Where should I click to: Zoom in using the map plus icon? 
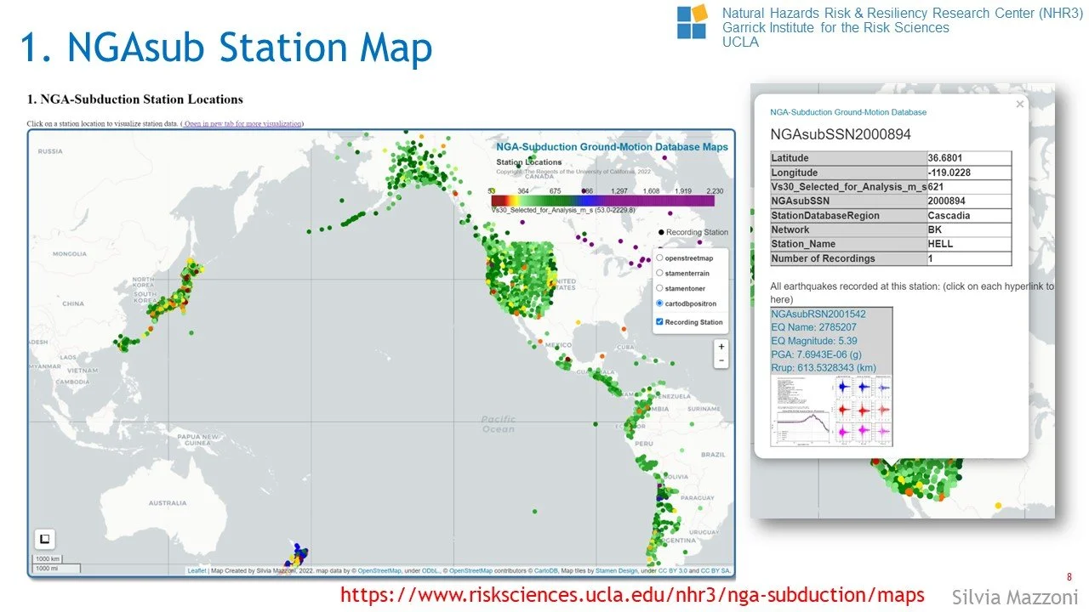click(x=721, y=346)
